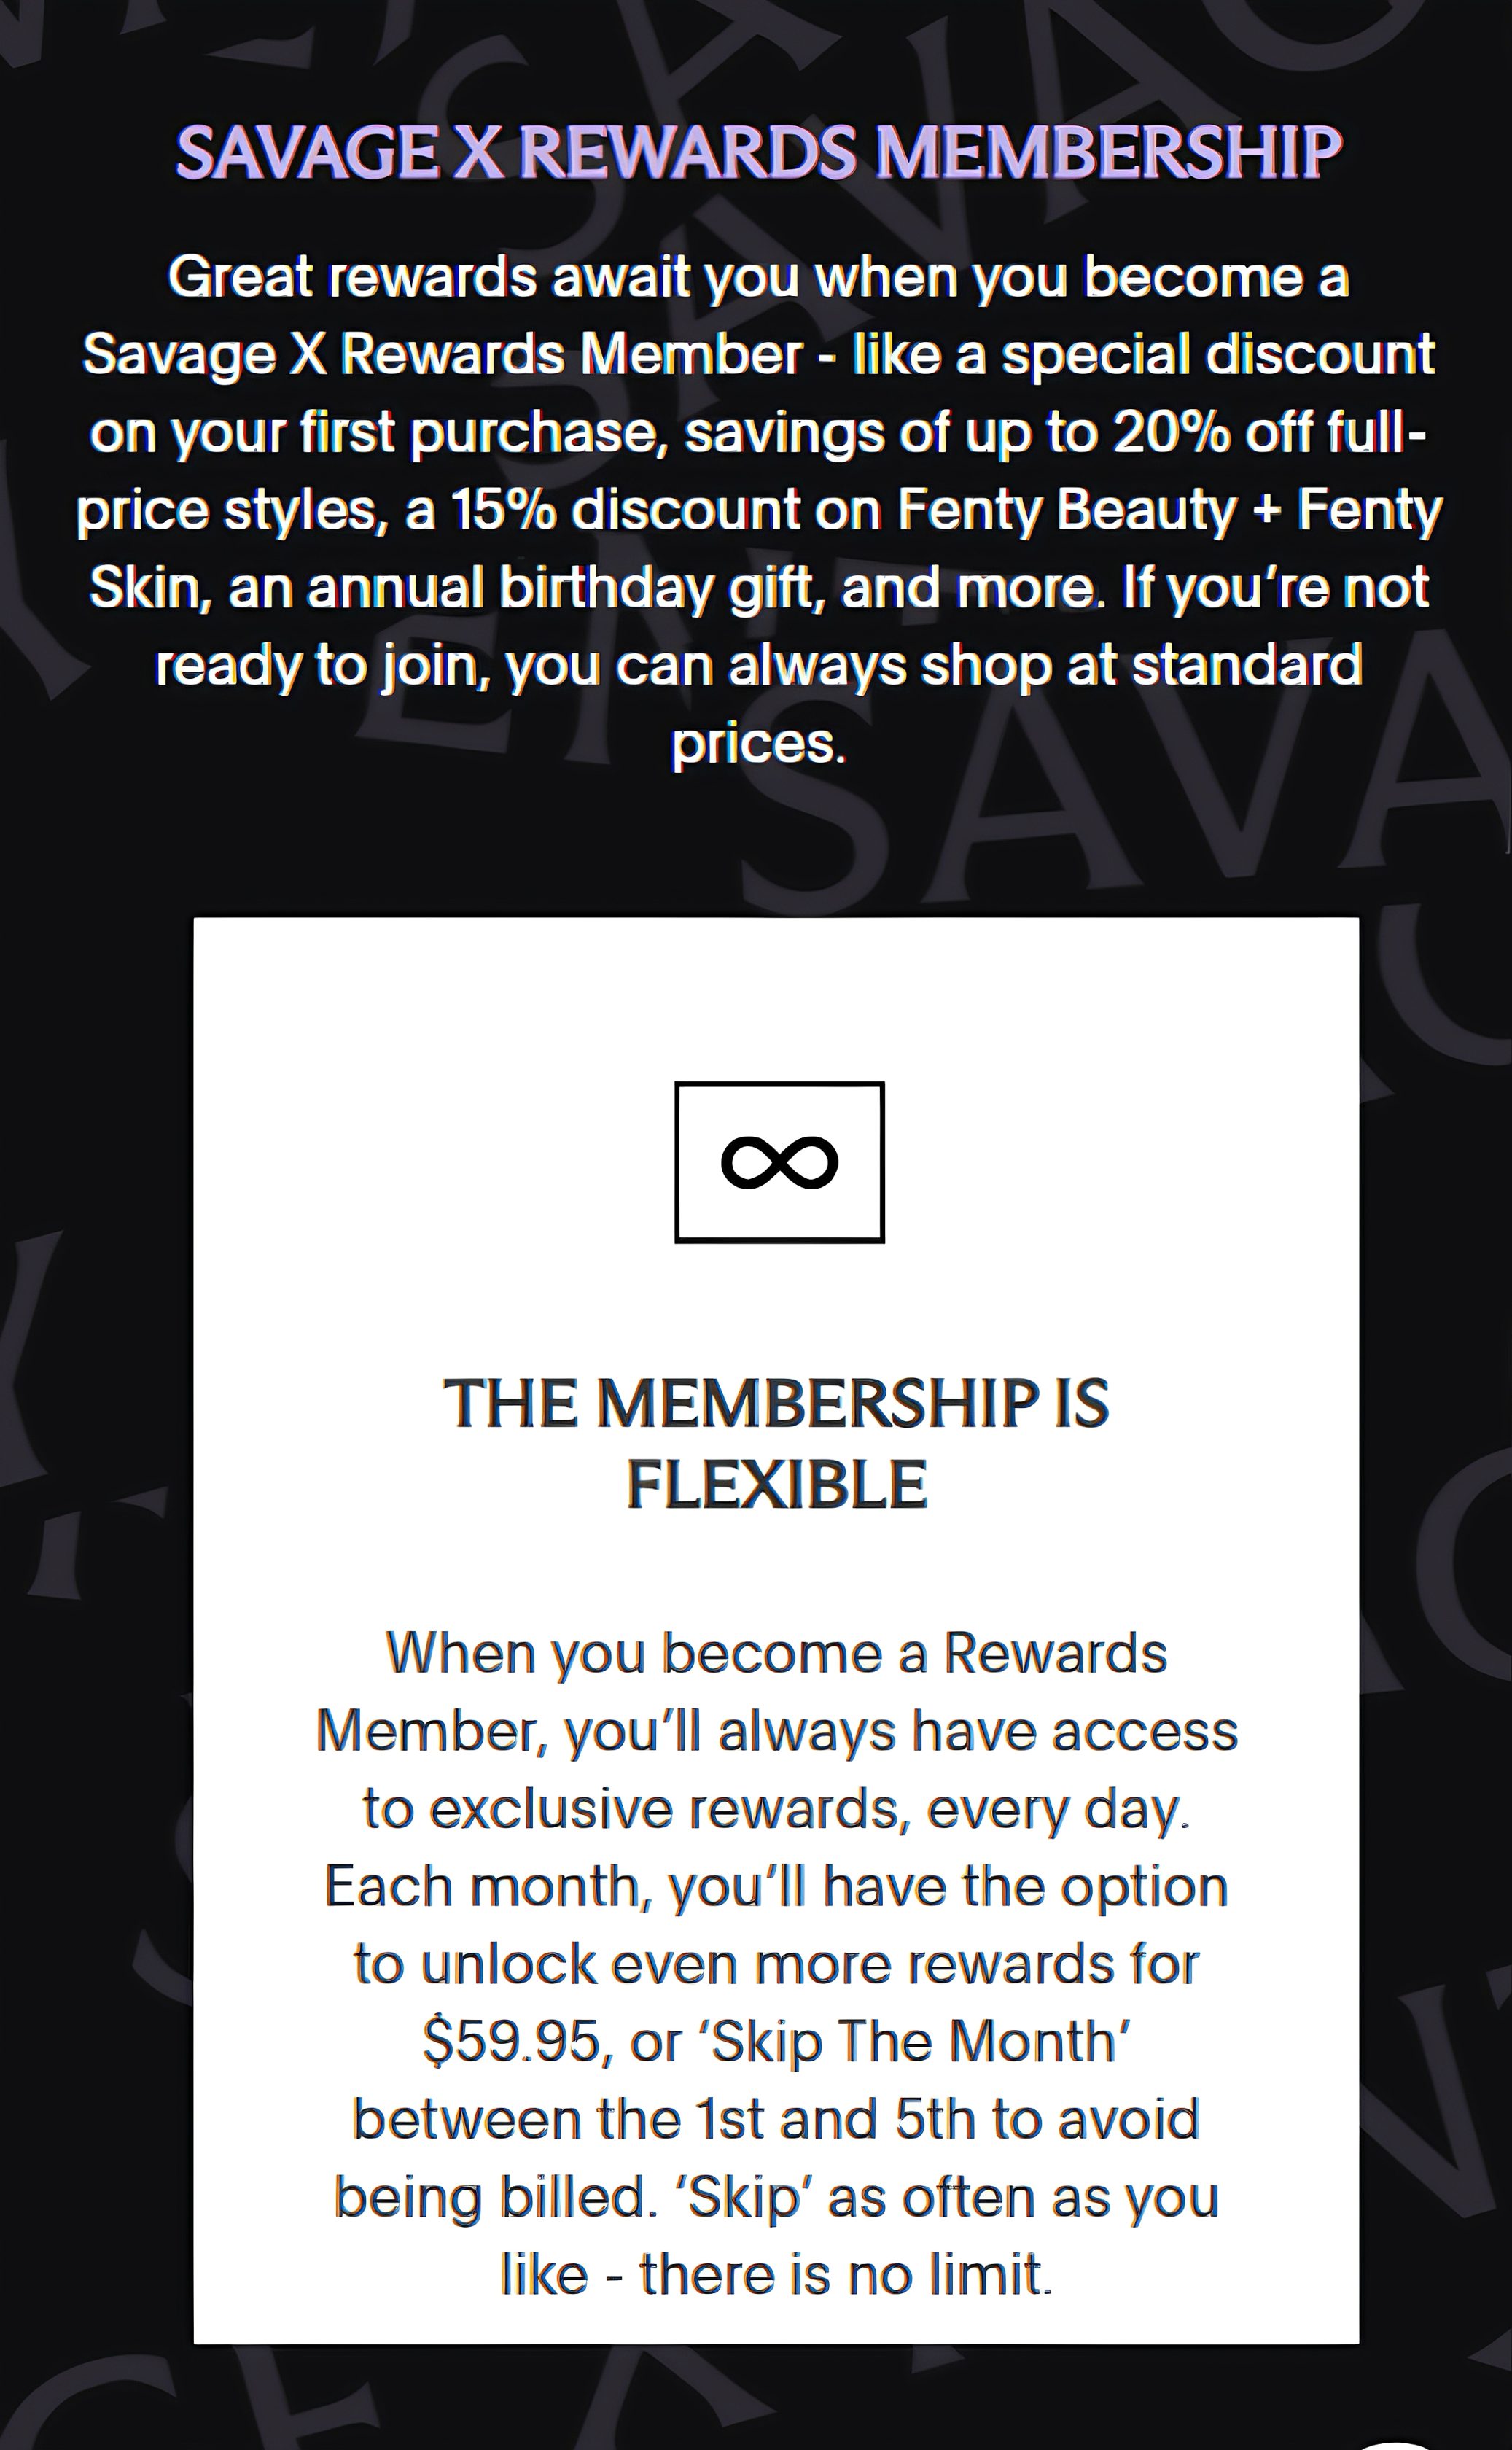This screenshot has height=2450, width=1512.
Task: Click 'Savage X Rewards Member' in the intro paragraph
Action: (442, 354)
